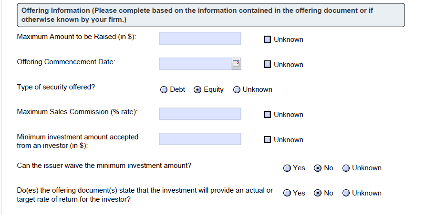The image size is (446, 215).
Task: Select No for target rate of return question
Action: click(317, 193)
